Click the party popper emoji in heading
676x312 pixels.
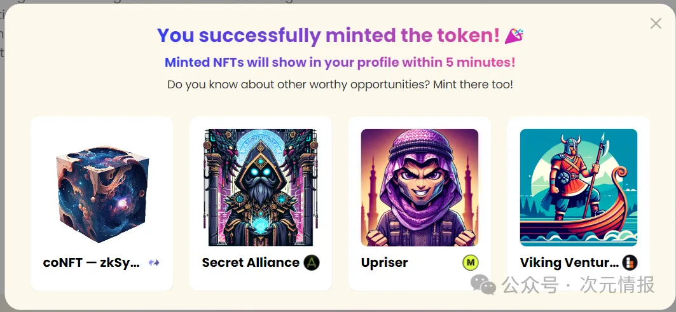pos(514,36)
